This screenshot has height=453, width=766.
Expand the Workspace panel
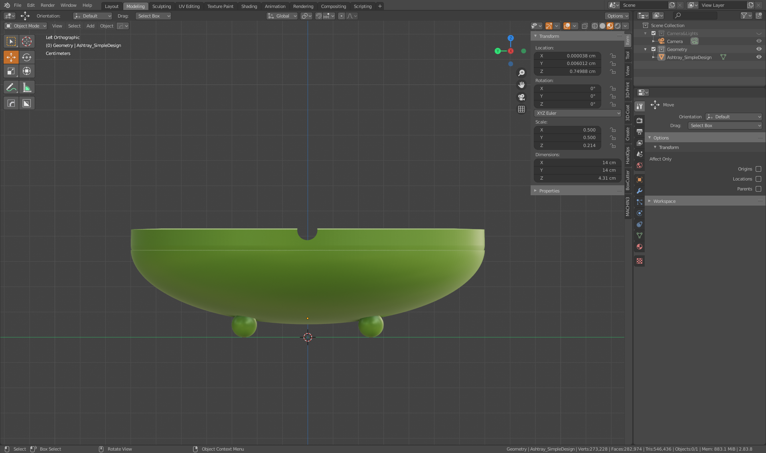click(664, 201)
